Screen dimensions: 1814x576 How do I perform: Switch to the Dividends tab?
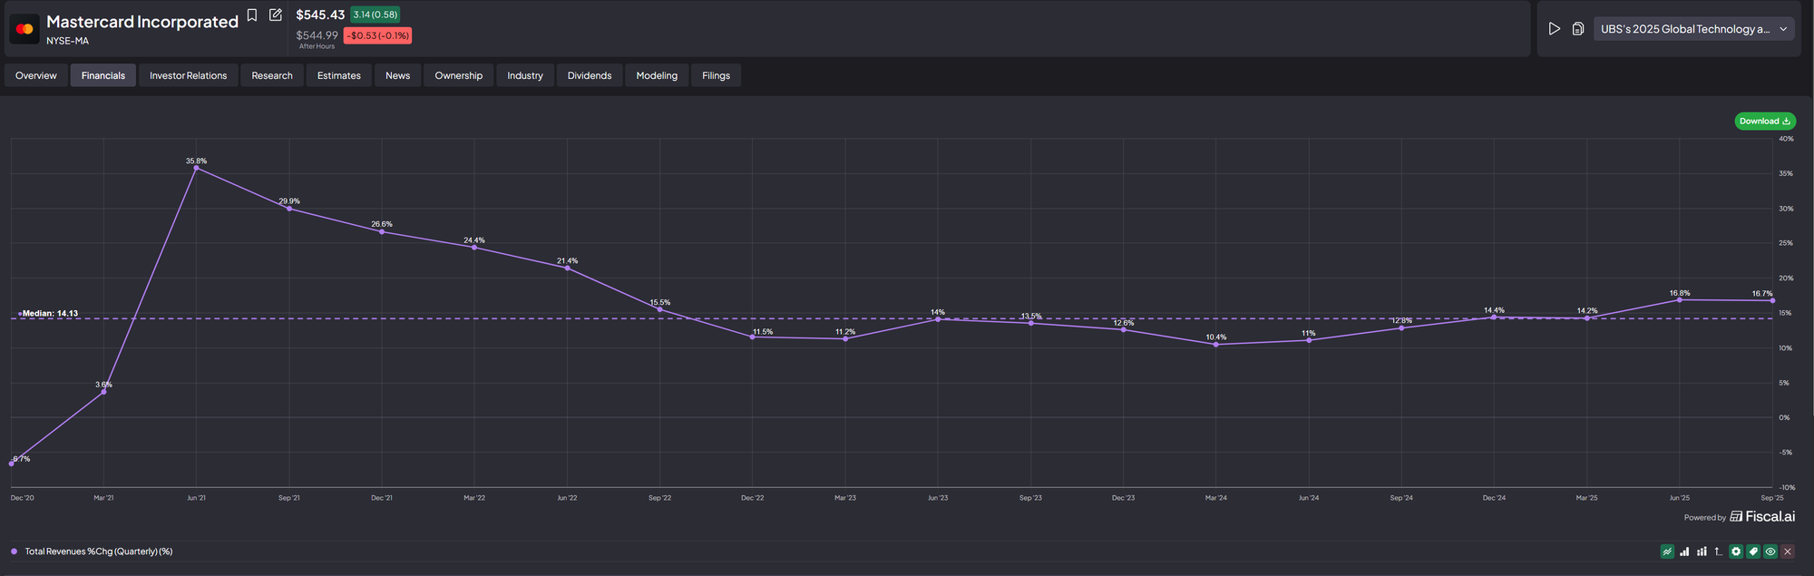coord(590,75)
